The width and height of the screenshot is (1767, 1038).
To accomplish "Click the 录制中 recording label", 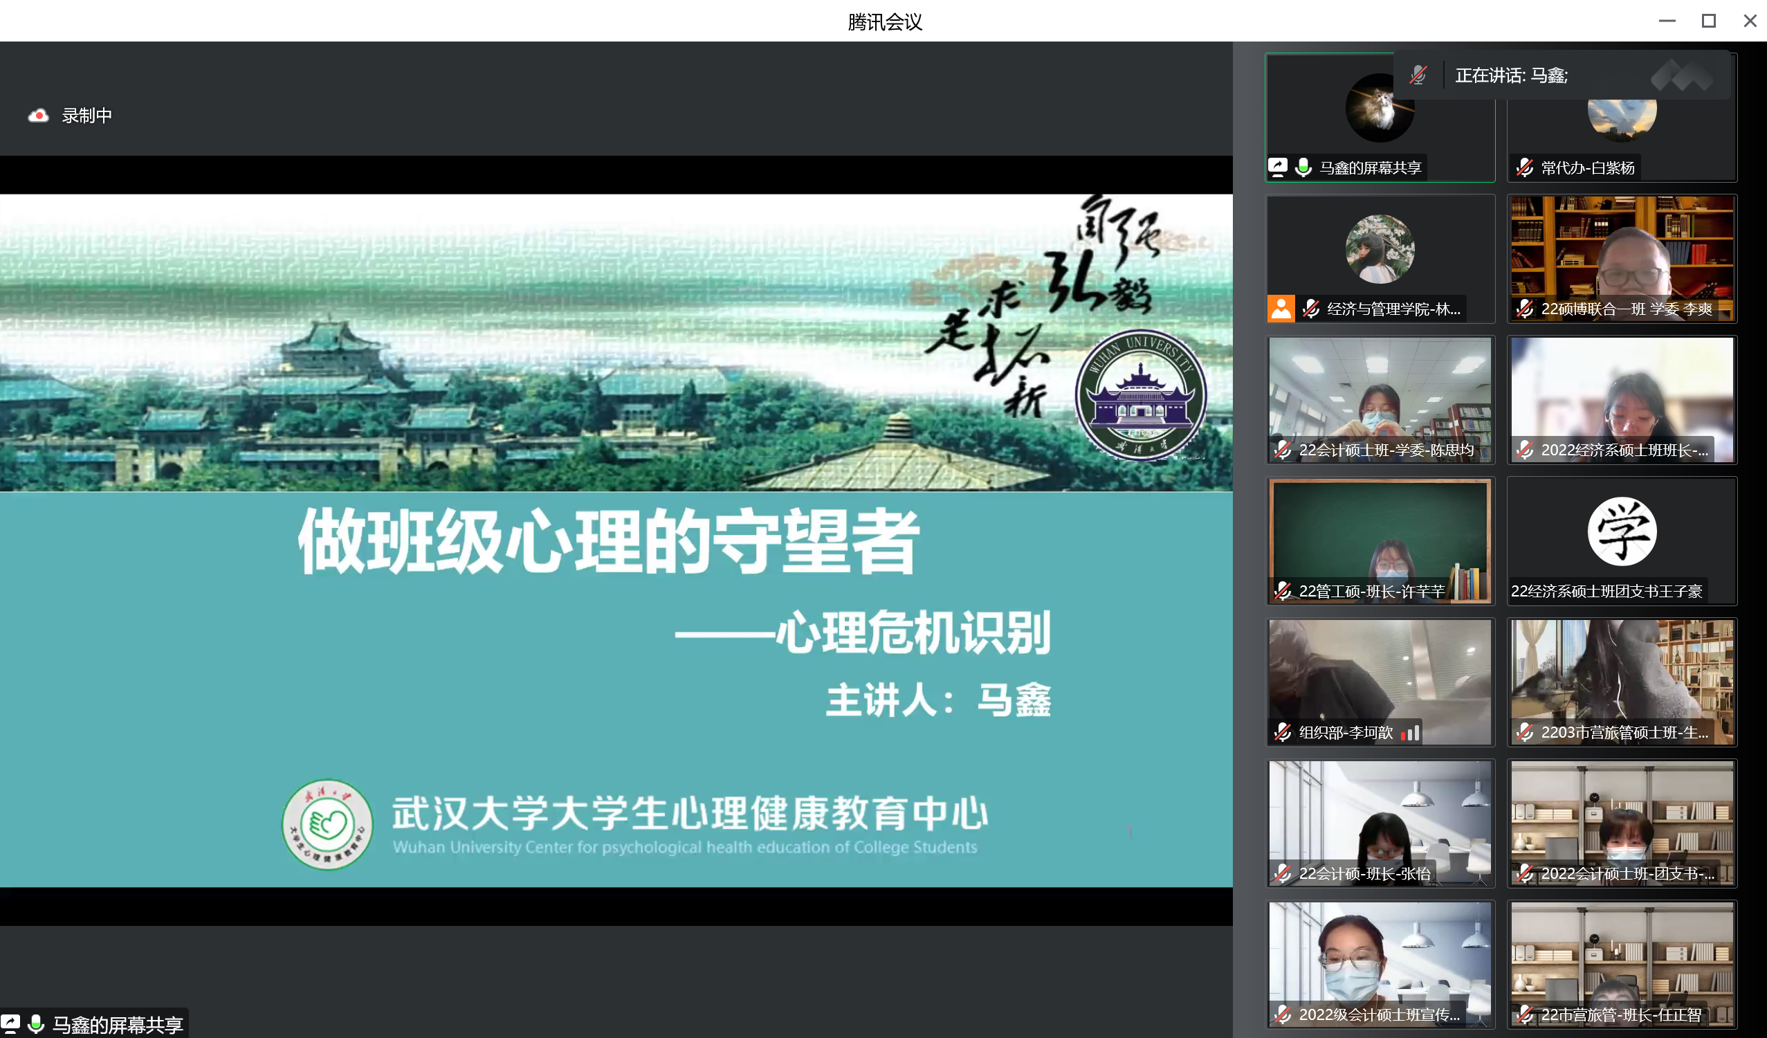I will 87,116.
